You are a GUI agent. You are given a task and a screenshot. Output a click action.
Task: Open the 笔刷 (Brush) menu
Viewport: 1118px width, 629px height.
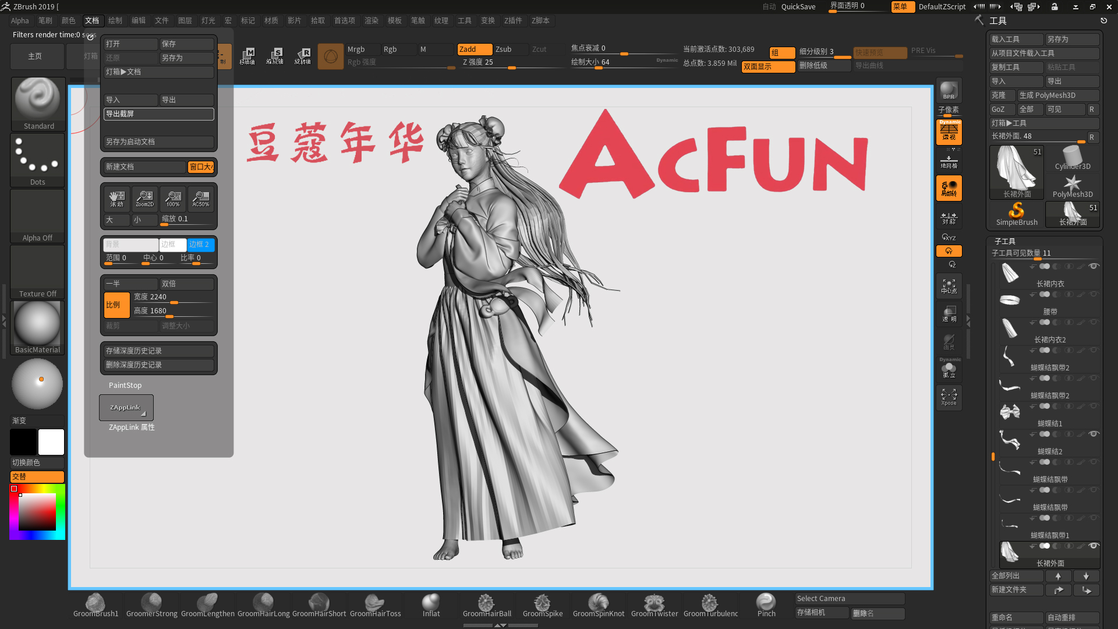coord(45,21)
